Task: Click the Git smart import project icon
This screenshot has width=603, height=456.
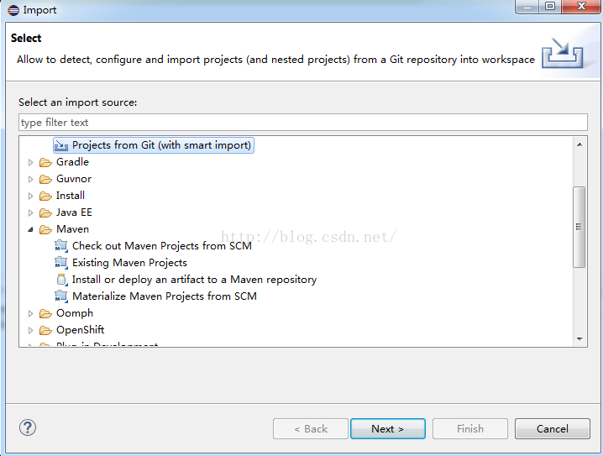Action: [x=61, y=145]
